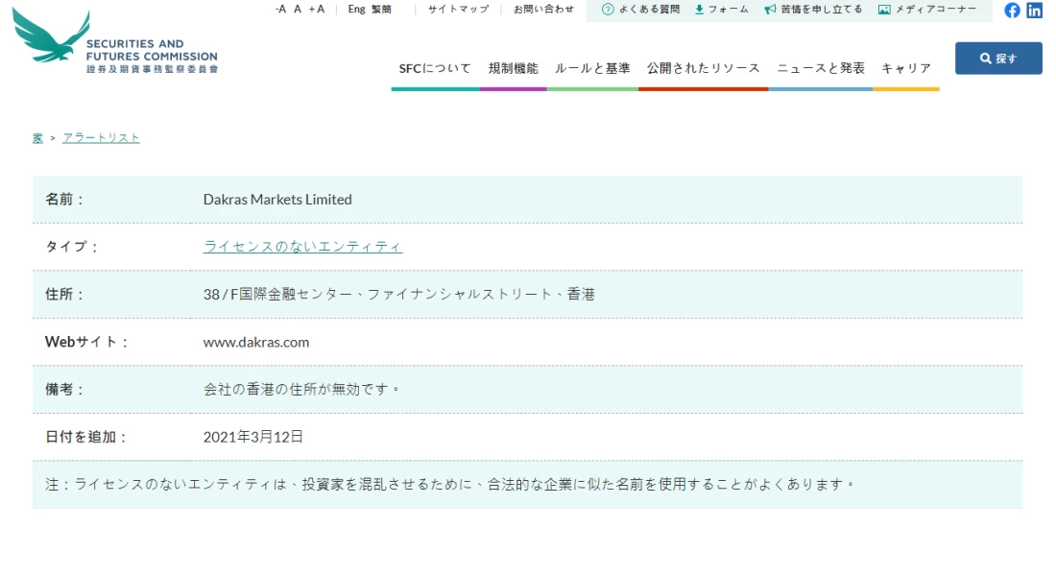Go to アラートリスト breadcrumb link
The image size is (1056, 576).
101,138
